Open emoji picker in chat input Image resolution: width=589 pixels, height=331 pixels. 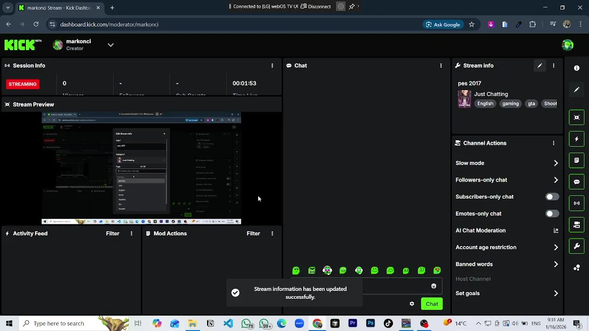click(433, 286)
